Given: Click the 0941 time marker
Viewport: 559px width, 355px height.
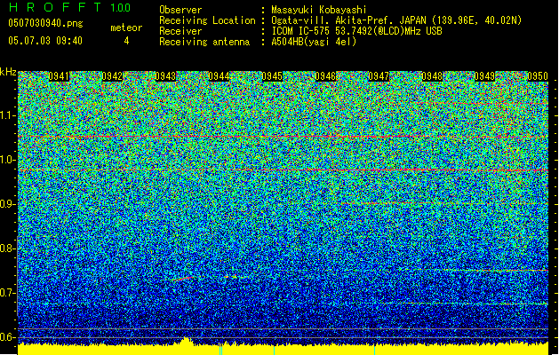Looking at the screenshot, I should (59, 76).
